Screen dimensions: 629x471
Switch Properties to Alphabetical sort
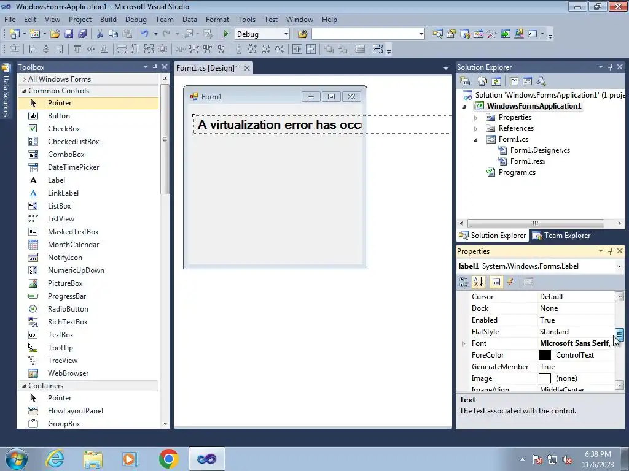click(478, 282)
